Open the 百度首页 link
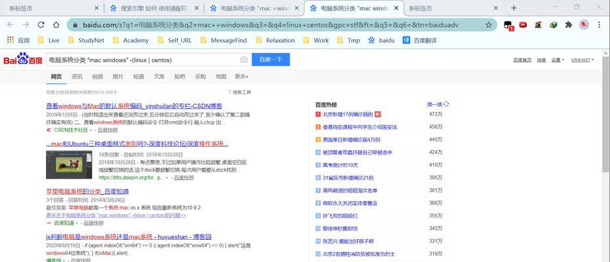 click(522, 60)
